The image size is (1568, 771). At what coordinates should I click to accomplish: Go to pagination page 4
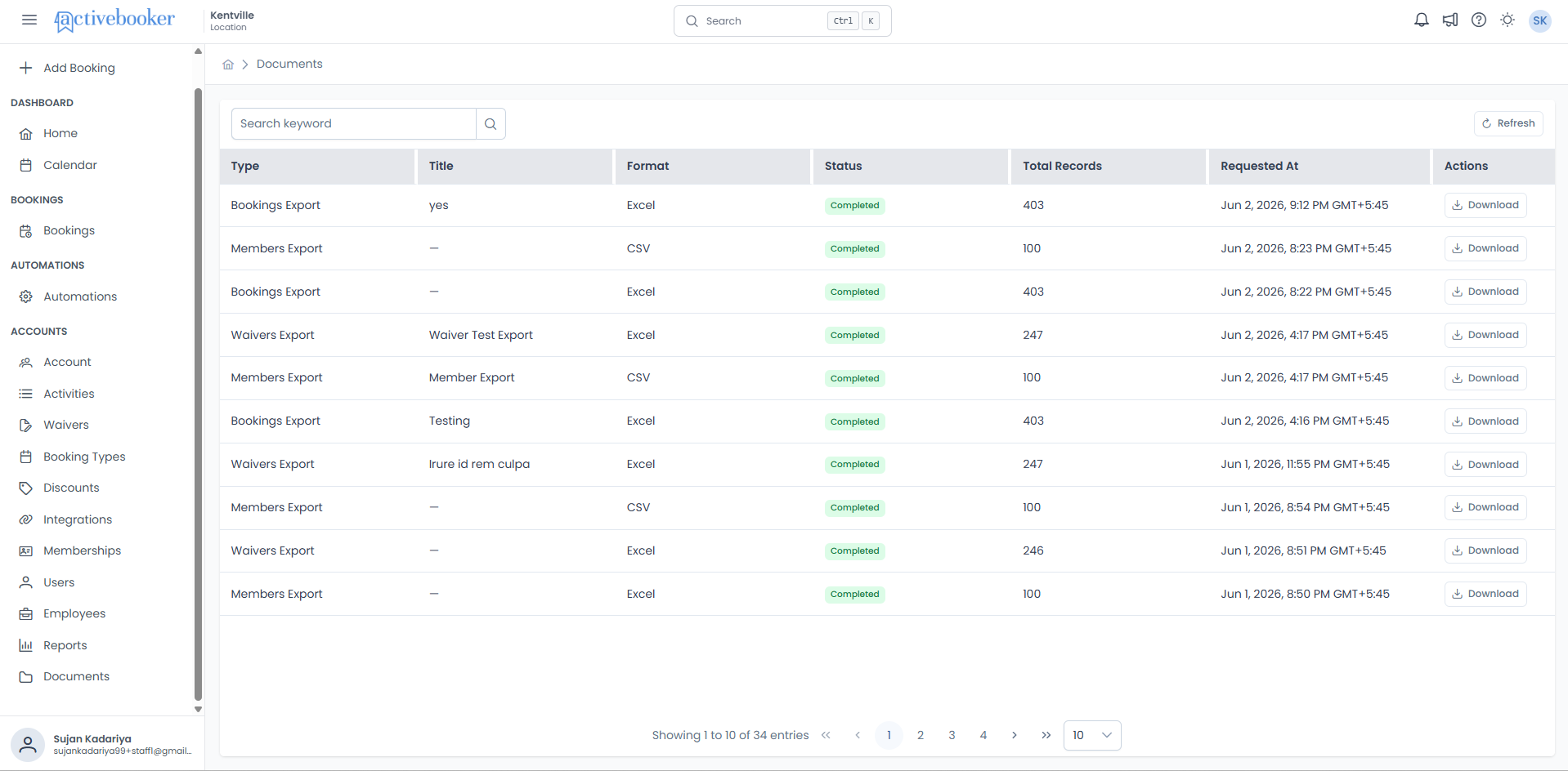pyautogui.click(x=983, y=735)
